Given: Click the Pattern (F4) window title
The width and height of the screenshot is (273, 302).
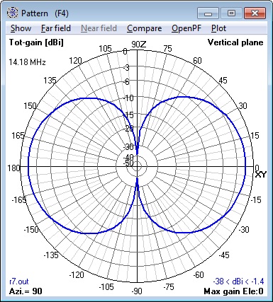Looking at the screenshot, I should [45, 13].
